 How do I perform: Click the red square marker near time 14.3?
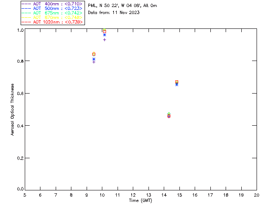coord(169,116)
